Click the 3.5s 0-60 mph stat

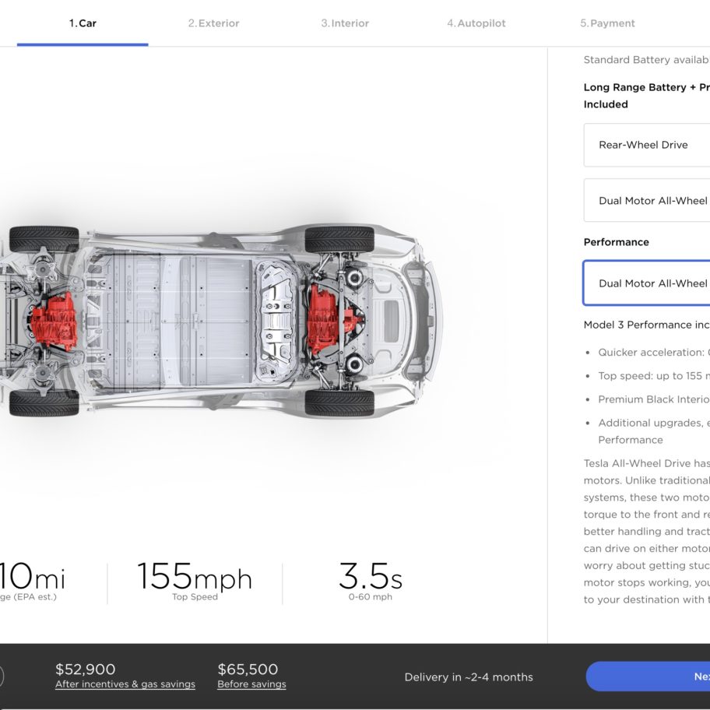(x=371, y=582)
